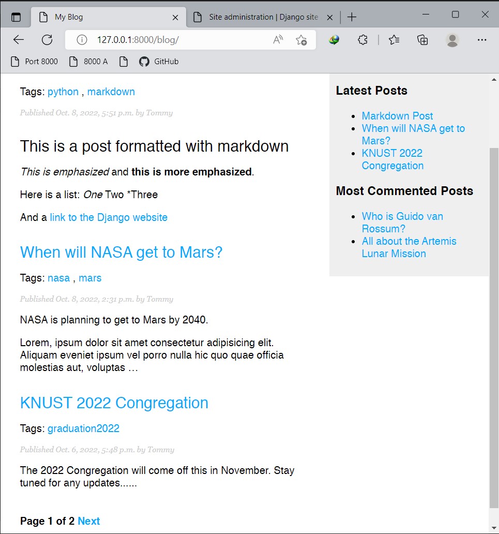Image resolution: width=499 pixels, height=534 pixels.
Task: Open the Settings and more ellipsis menu
Action: 482,40
